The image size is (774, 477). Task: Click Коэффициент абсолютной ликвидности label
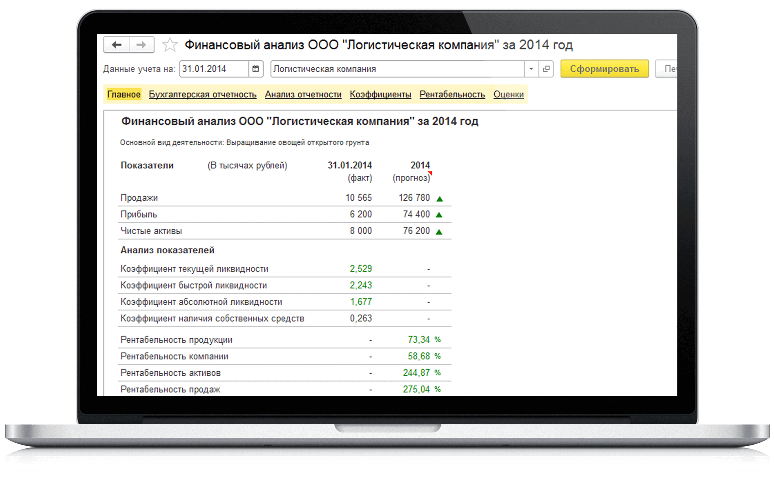[x=201, y=302]
